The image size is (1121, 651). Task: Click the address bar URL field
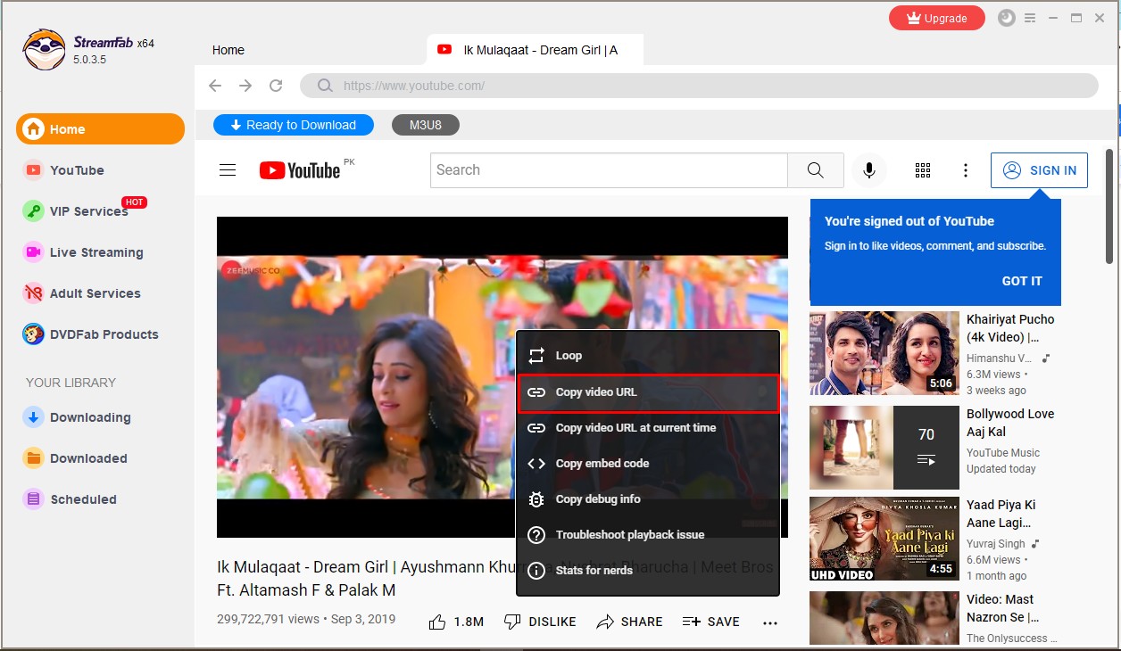(x=699, y=86)
